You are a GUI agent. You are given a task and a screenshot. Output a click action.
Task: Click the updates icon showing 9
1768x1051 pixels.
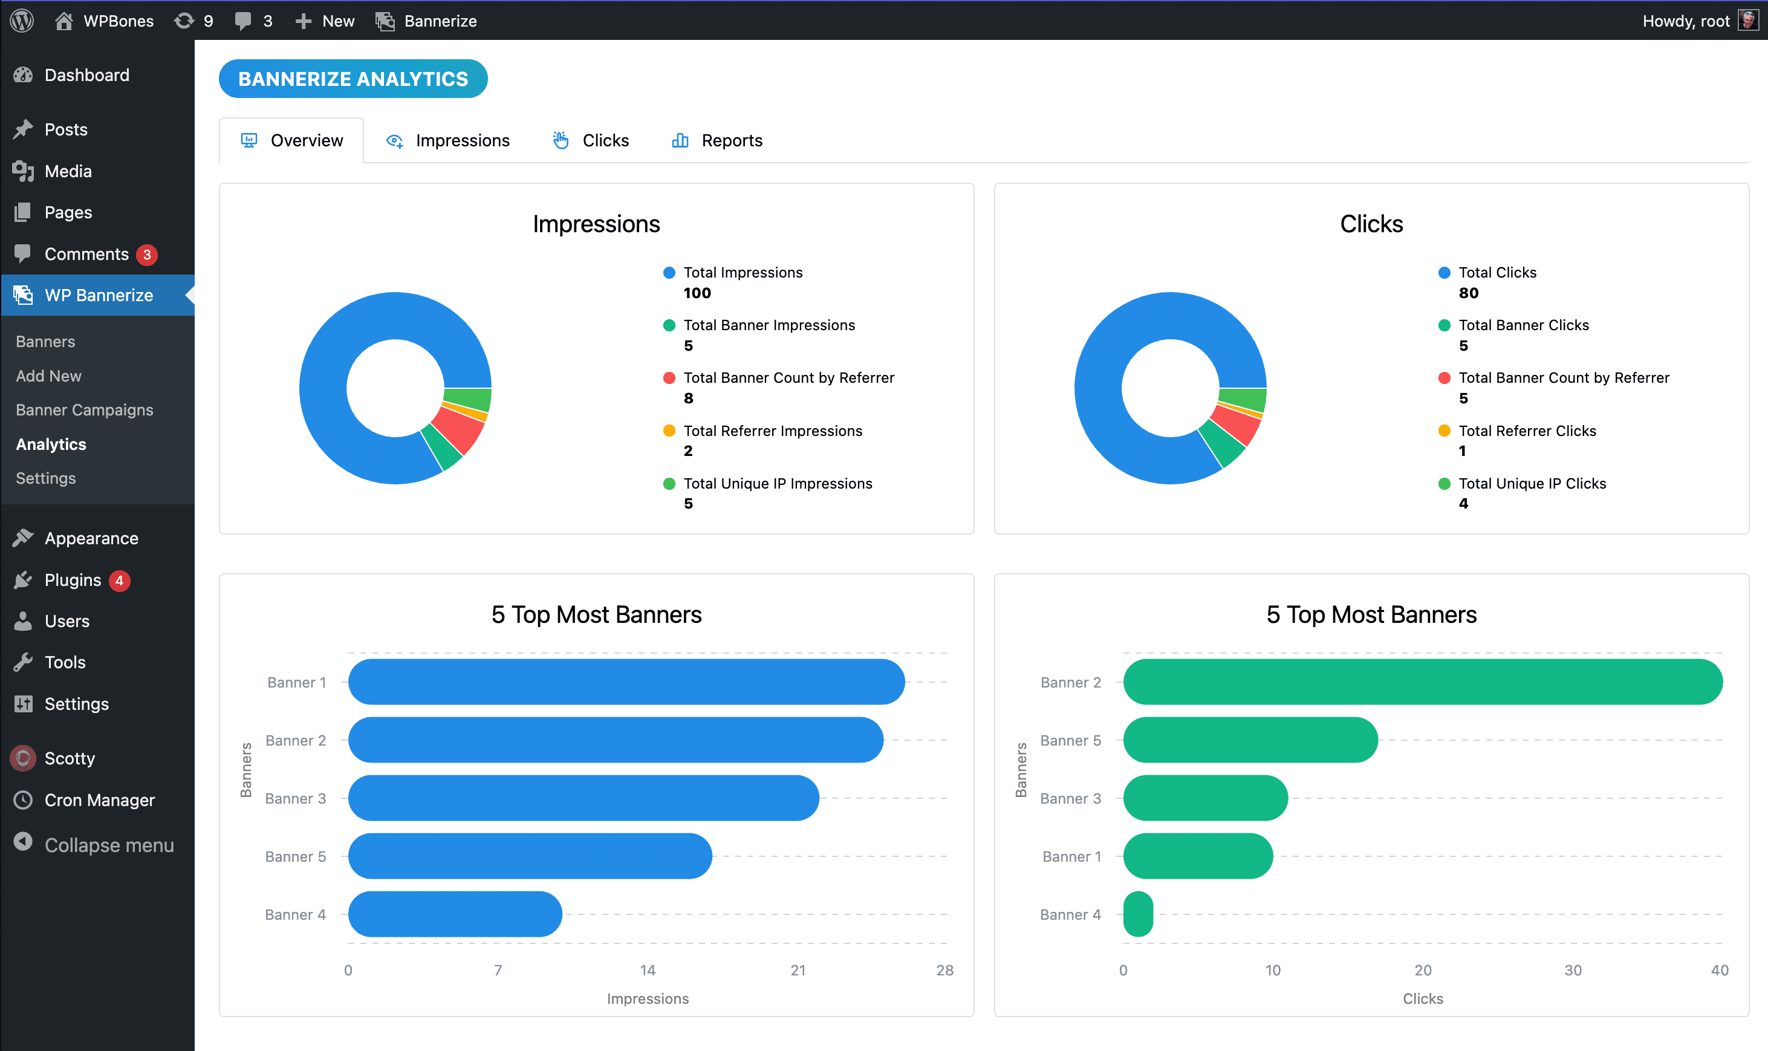tap(184, 21)
